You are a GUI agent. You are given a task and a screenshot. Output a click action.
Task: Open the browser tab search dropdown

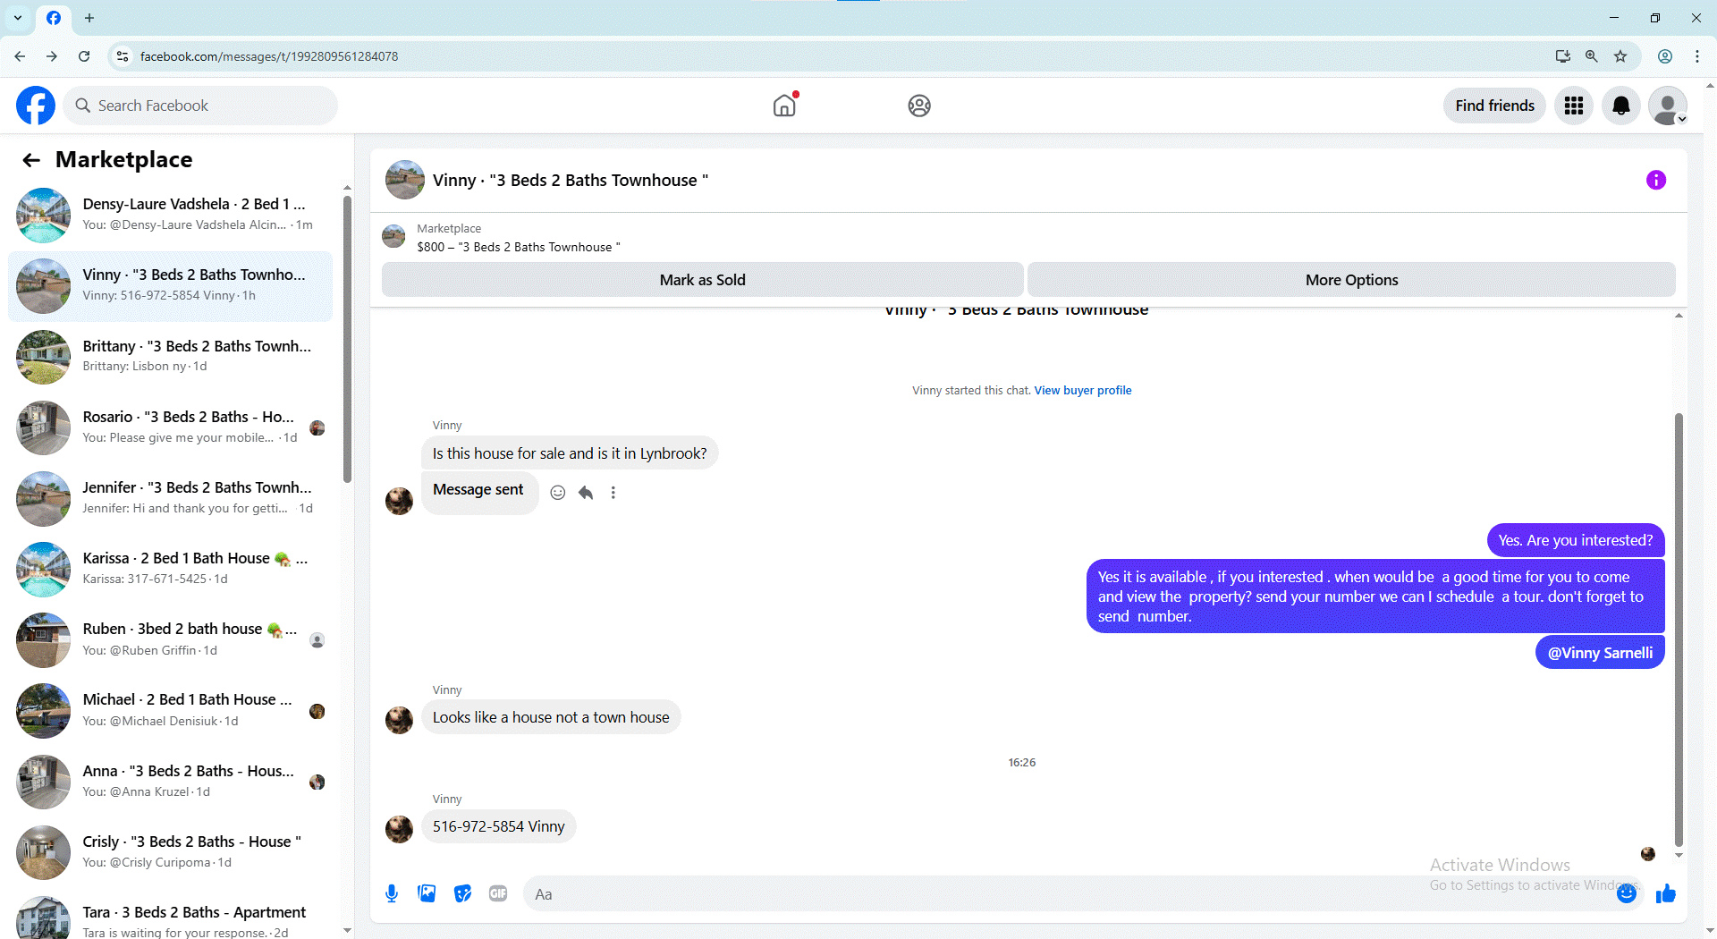pyautogui.click(x=18, y=18)
